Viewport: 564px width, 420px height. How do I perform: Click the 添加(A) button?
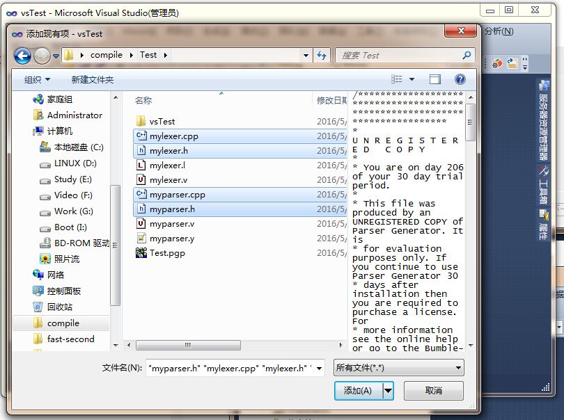point(359,391)
